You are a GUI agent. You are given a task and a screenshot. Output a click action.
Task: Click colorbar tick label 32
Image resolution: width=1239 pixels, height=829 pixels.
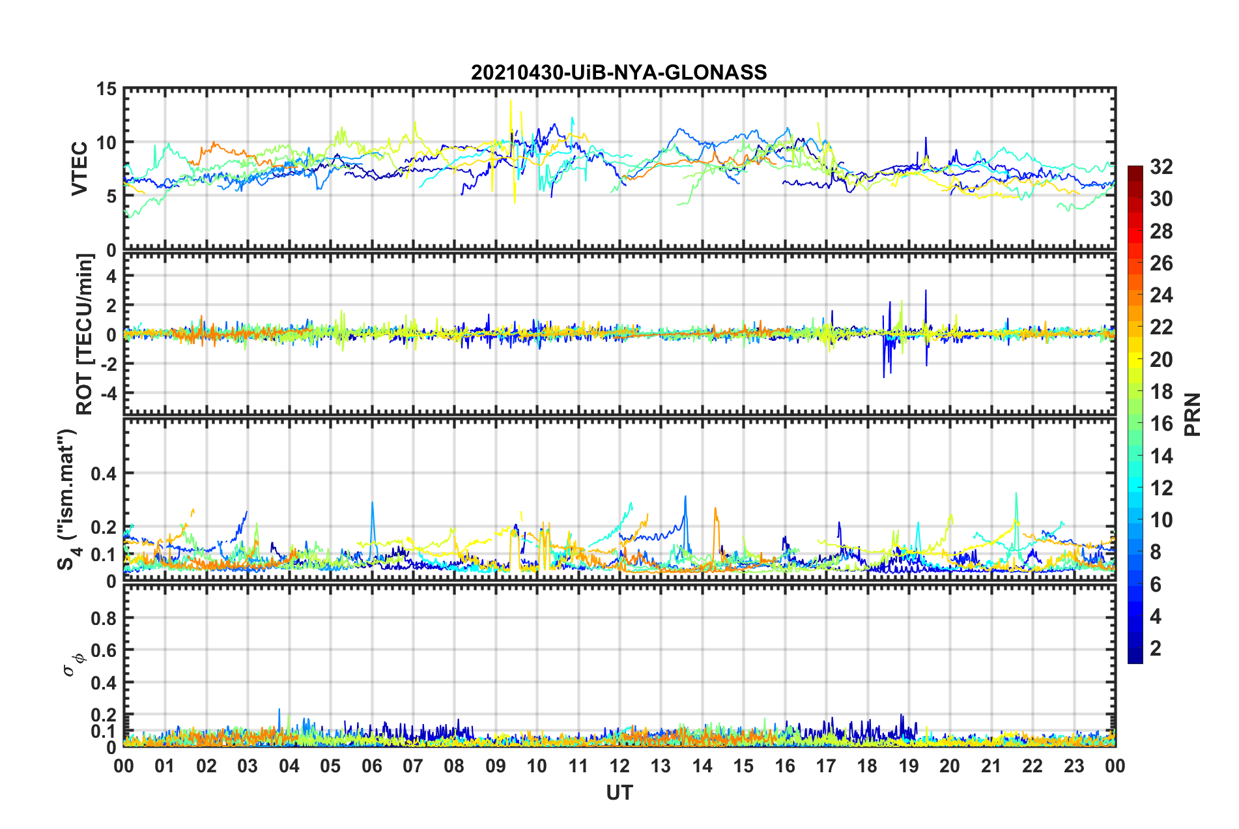(x=1161, y=167)
